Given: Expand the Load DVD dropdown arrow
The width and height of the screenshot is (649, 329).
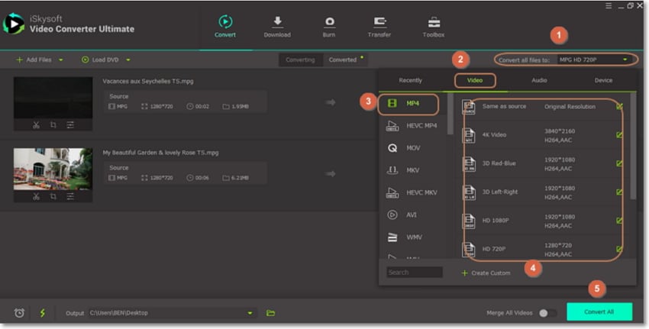Looking at the screenshot, I should coord(128,60).
